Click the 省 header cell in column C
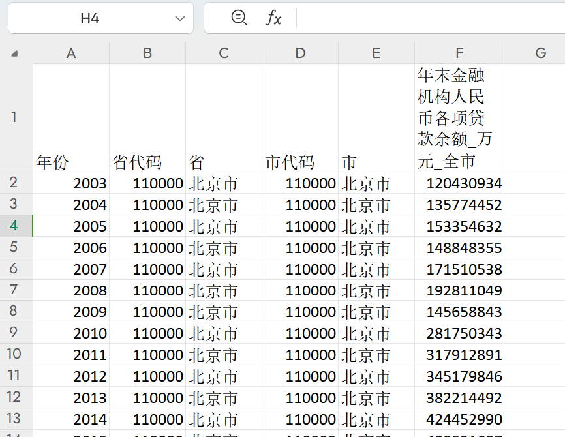The image size is (565, 437). pos(224,118)
